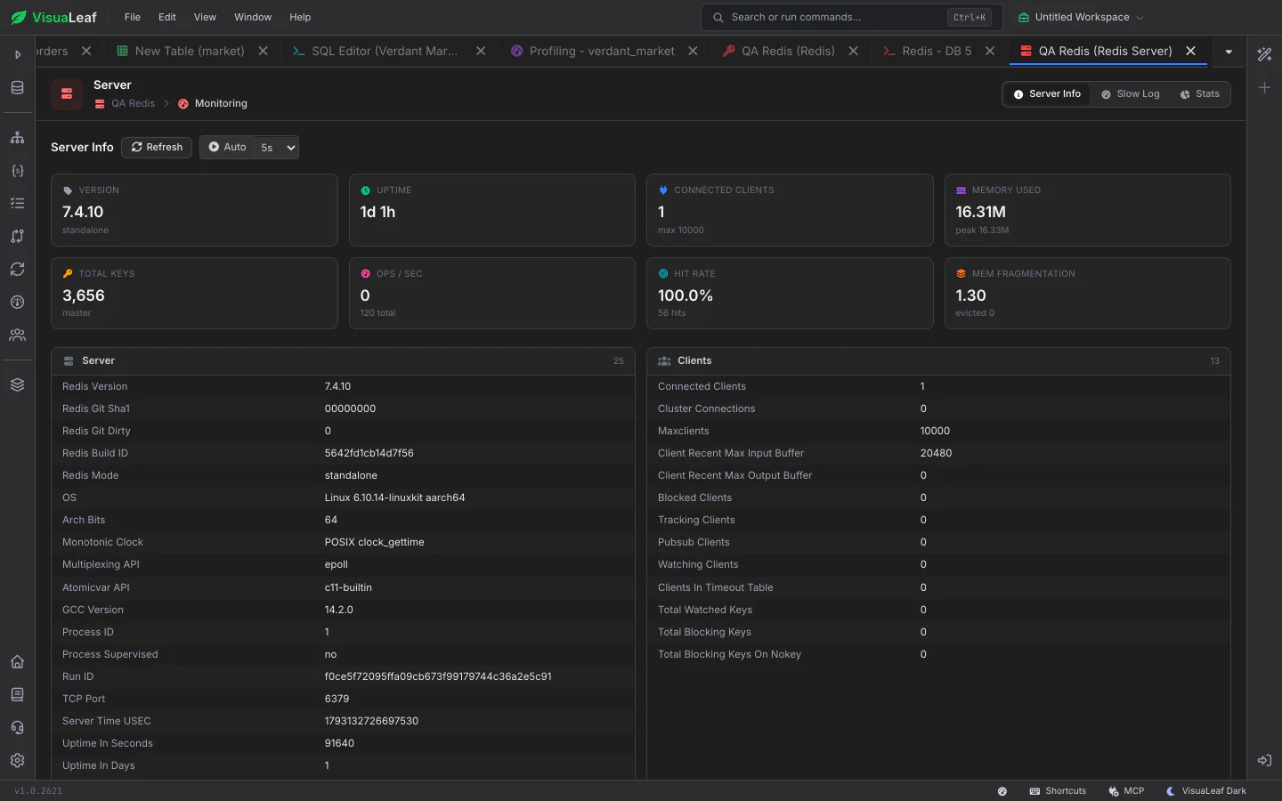Open the tab overflow dropdown arrow
The width and height of the screenshot is (1282, 801).
click(x=1229, y=52)
